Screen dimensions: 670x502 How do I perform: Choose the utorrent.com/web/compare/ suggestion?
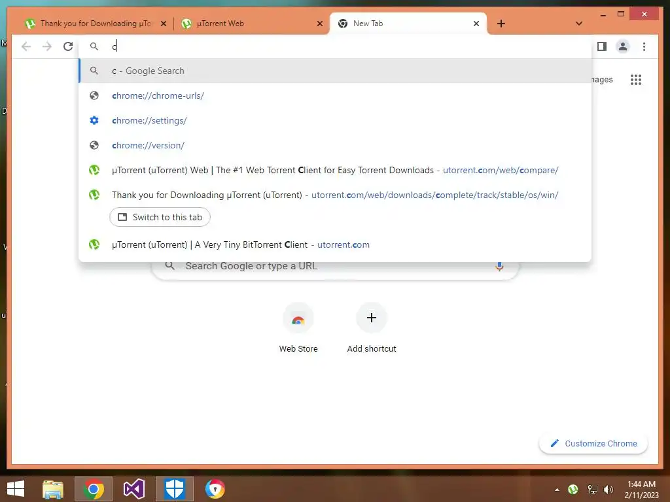click(335, 170)
